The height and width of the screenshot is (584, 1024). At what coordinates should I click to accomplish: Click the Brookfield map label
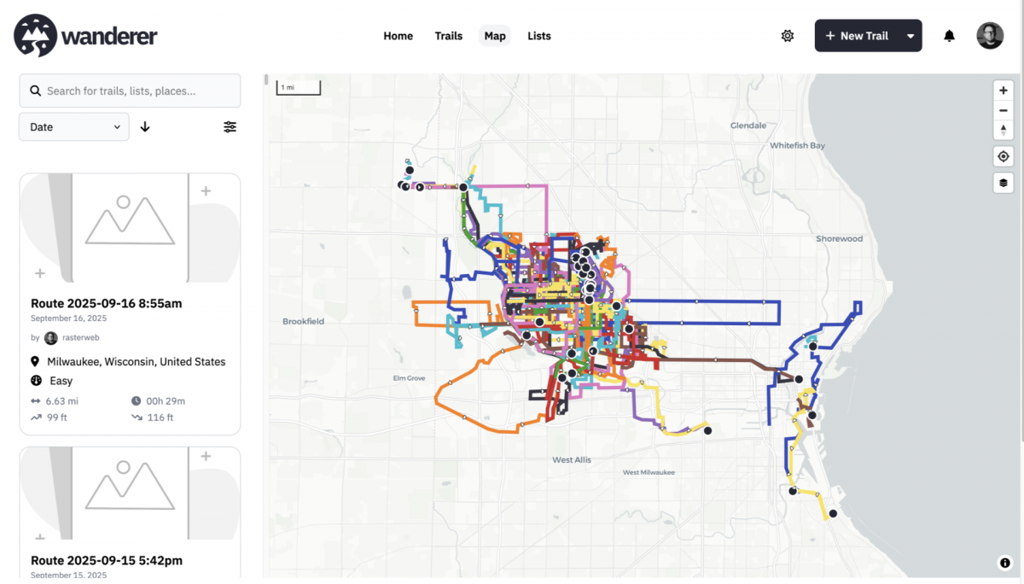(x=304, y=322)
